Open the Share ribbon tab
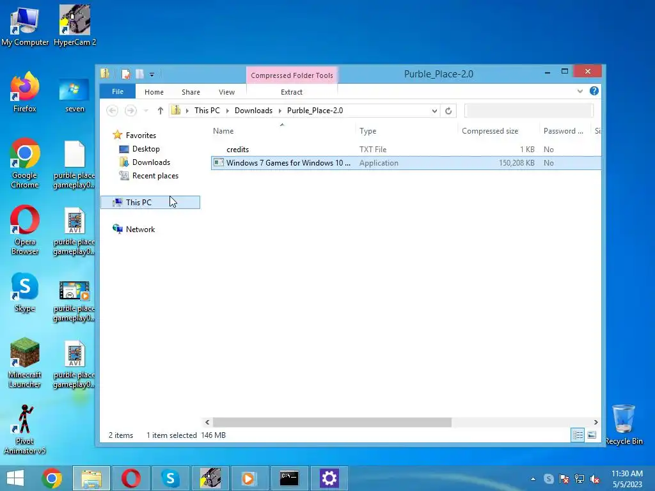Image resolution: width=655 pixels, height=491 pixels. pos(191,92)
